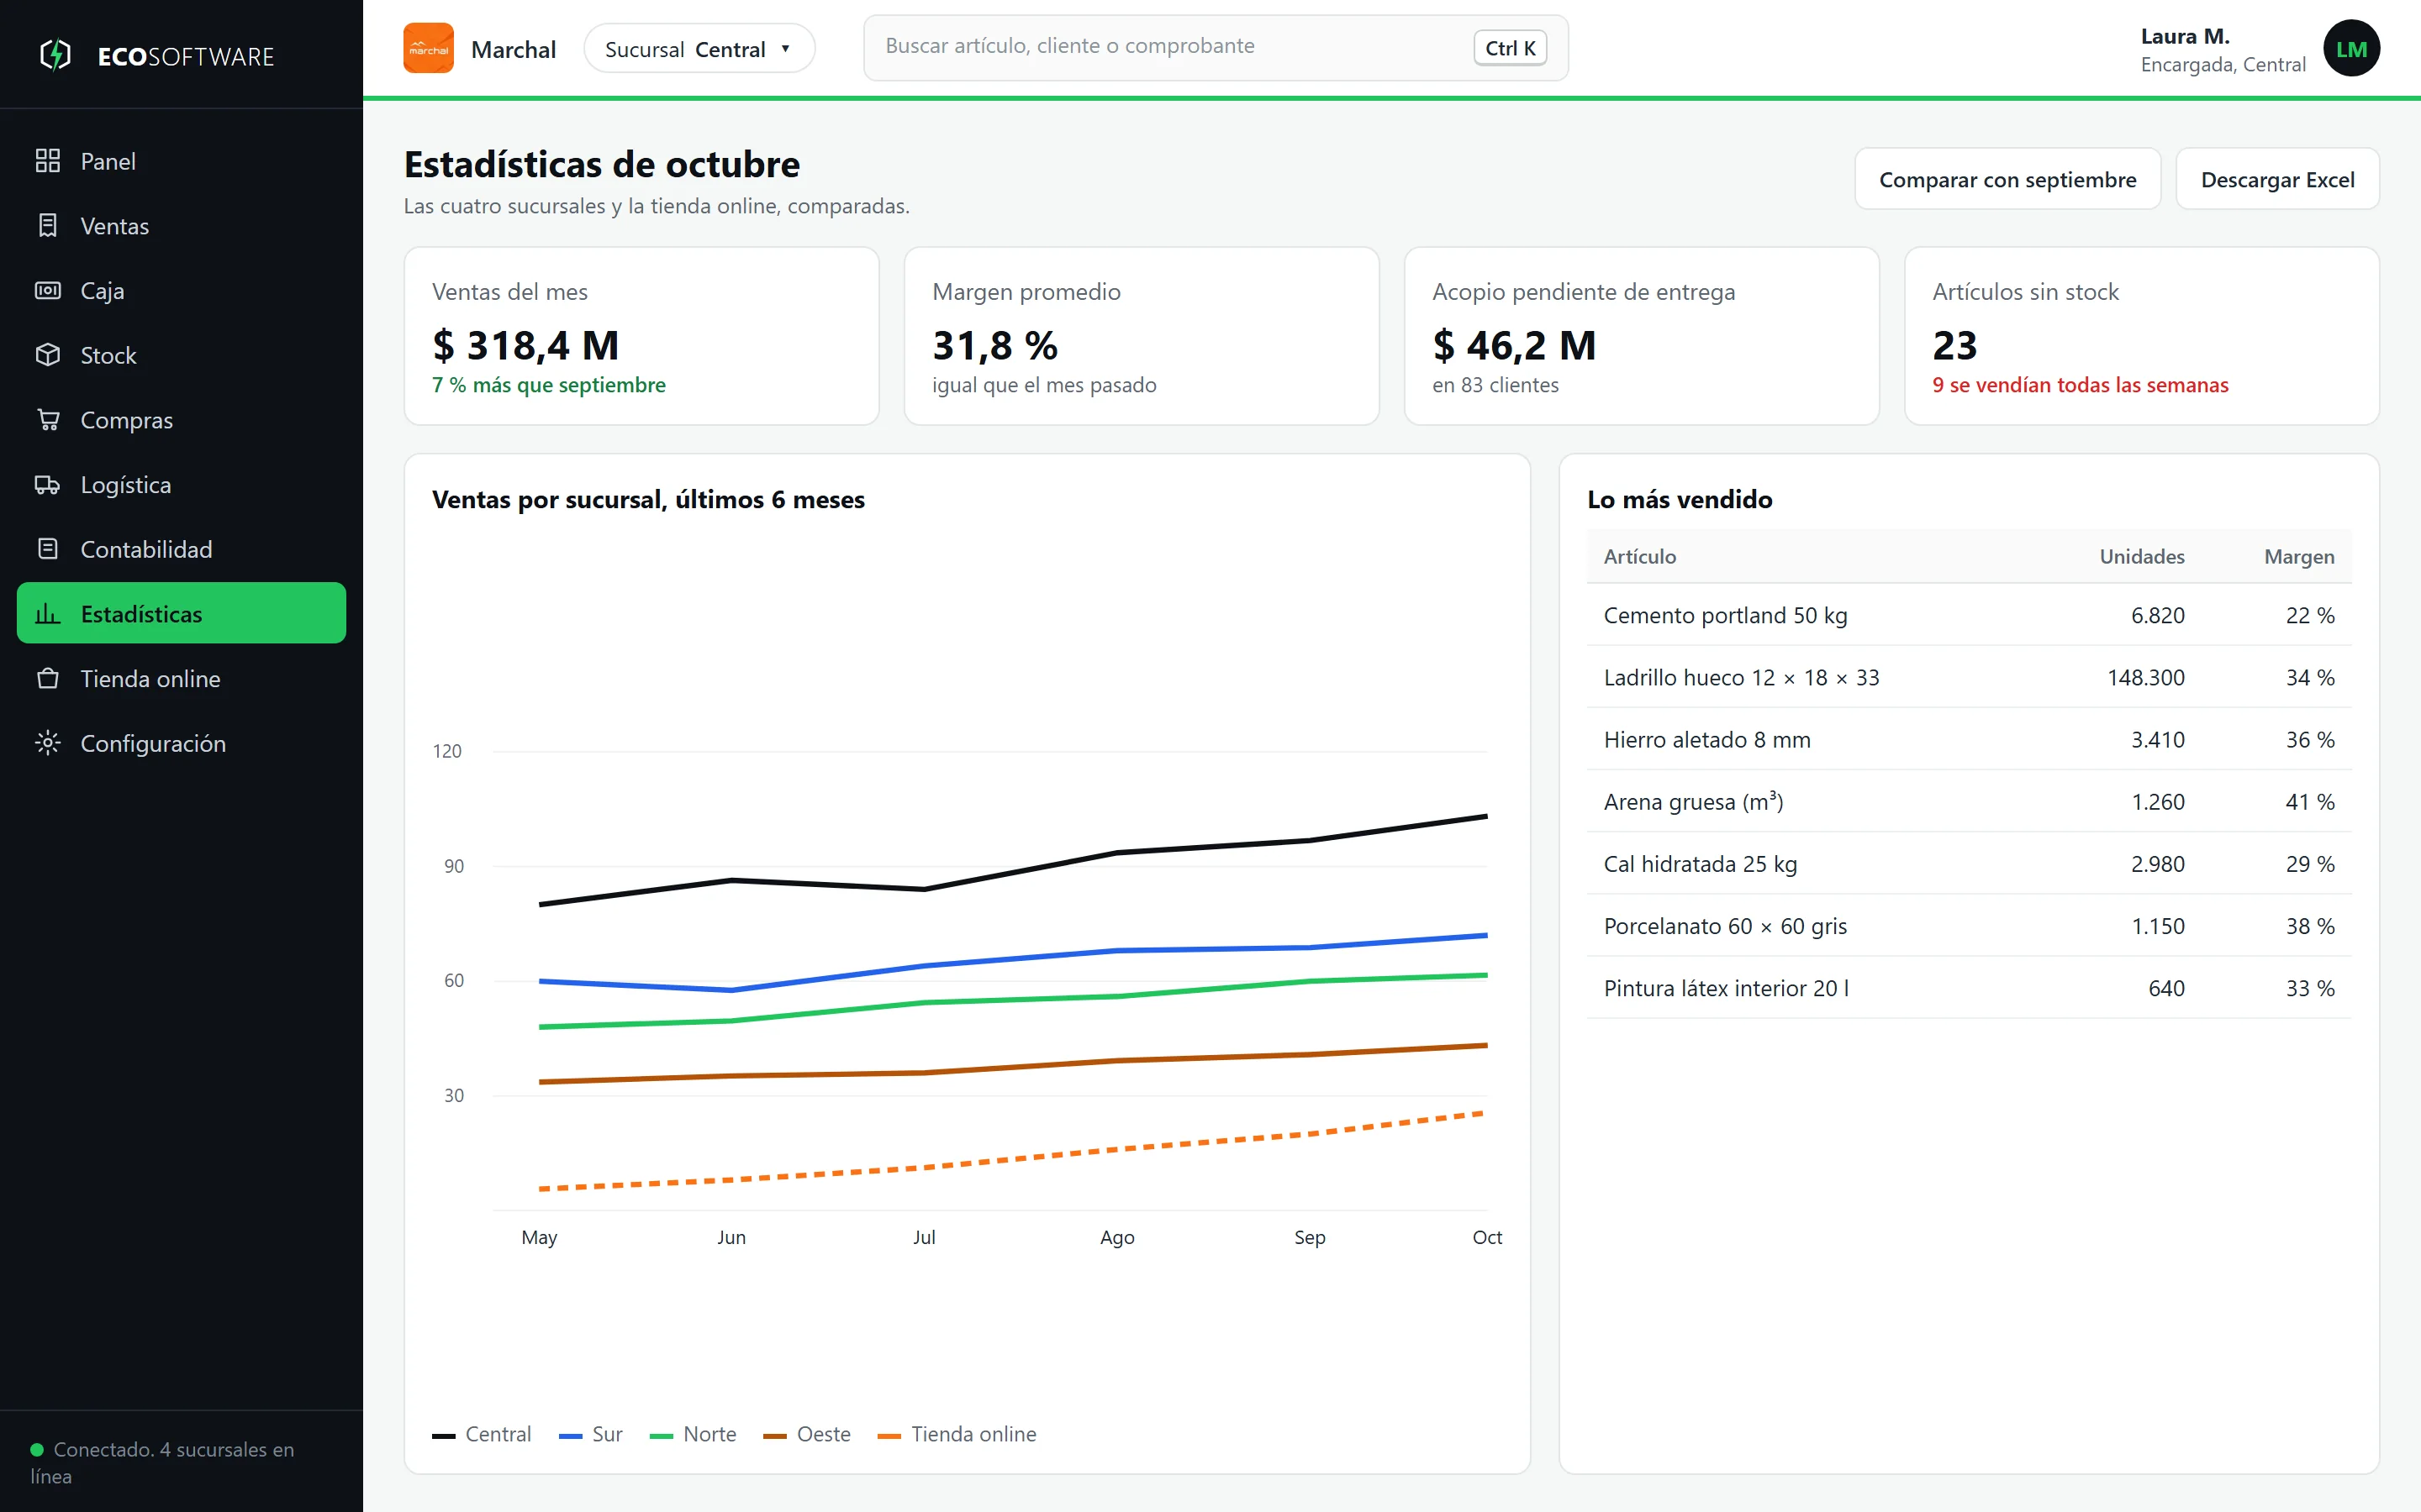Select Cemento portland 50 kg row
This screenshot has width=2421, height=1512.
(x=1968, y=615)
